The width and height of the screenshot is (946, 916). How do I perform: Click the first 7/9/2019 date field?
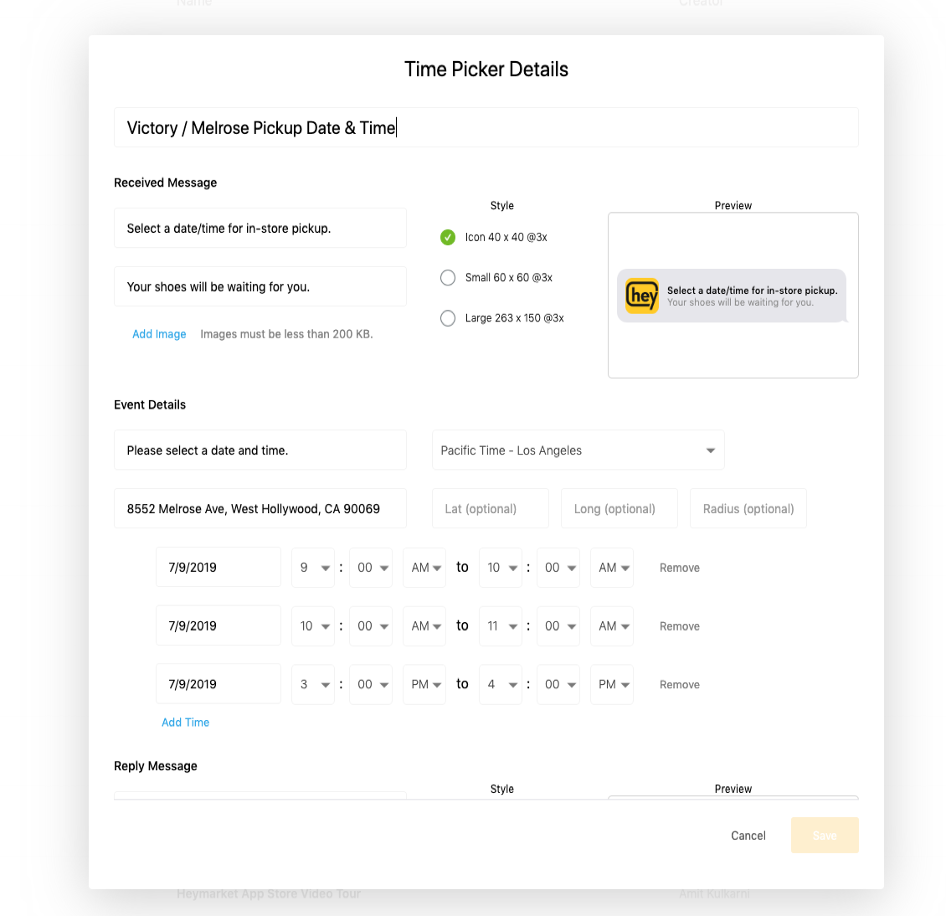[219, 567]
